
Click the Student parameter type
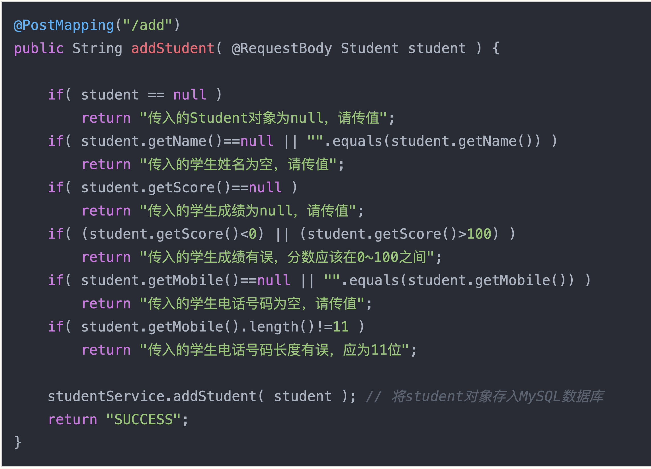click(x=370, y=48)
